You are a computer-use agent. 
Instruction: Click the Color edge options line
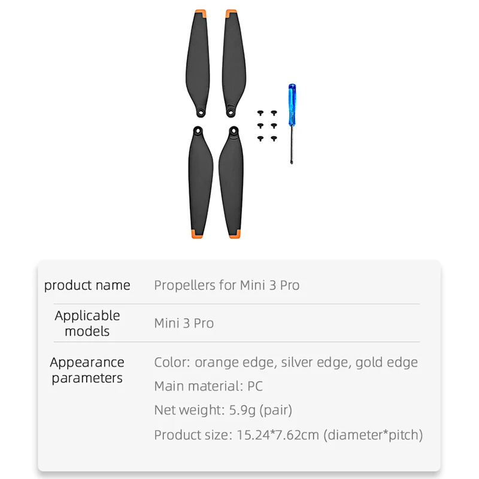point(286,362)
